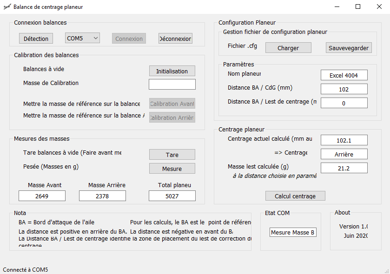Maximize the Balance de centrage window
The height and width of the screenshot is (274, 390).
358,7
